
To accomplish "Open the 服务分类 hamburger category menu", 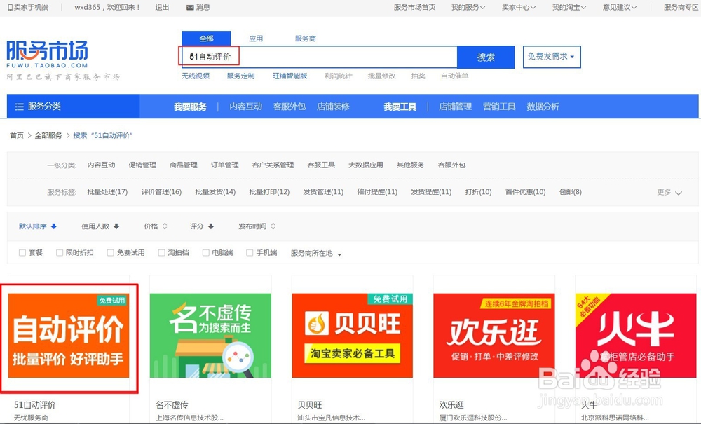I will (x=20, y=106).
